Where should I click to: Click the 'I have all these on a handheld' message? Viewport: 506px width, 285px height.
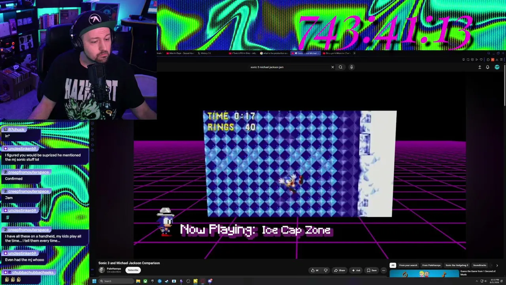(43, 238)
